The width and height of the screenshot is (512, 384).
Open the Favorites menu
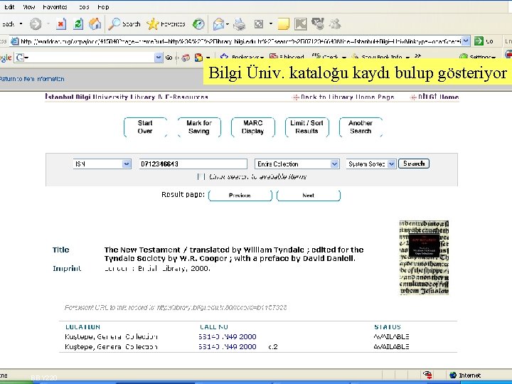[x=55, y=7]
